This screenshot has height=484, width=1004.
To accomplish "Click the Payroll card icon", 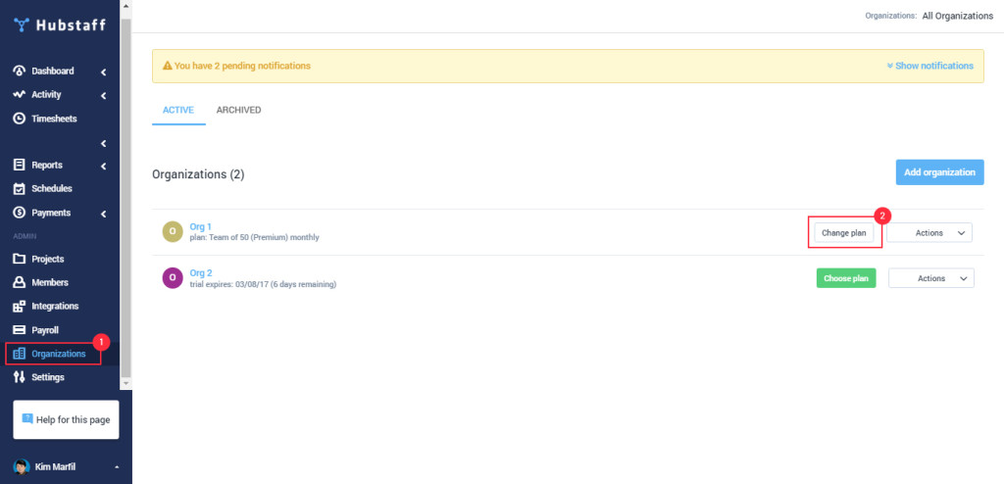I will pyautogui.click(x=20, y=330).
